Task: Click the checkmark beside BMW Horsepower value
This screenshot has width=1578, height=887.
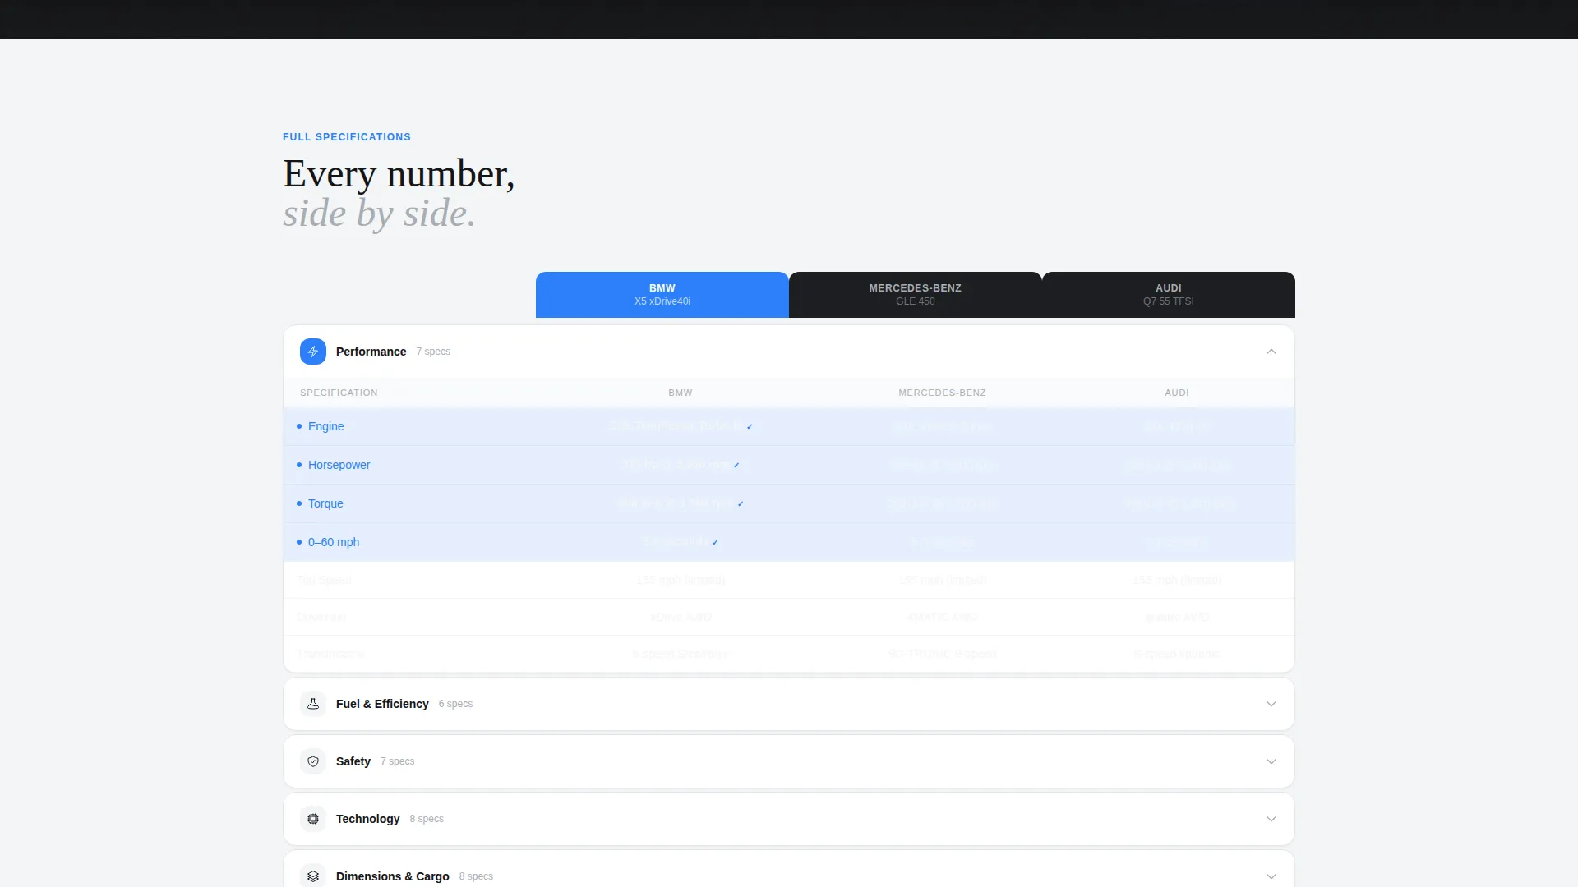Action: [736, 465]
